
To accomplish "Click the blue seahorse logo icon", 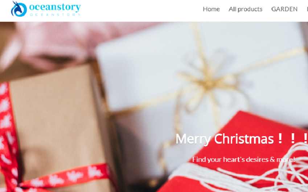I will 19,9.
